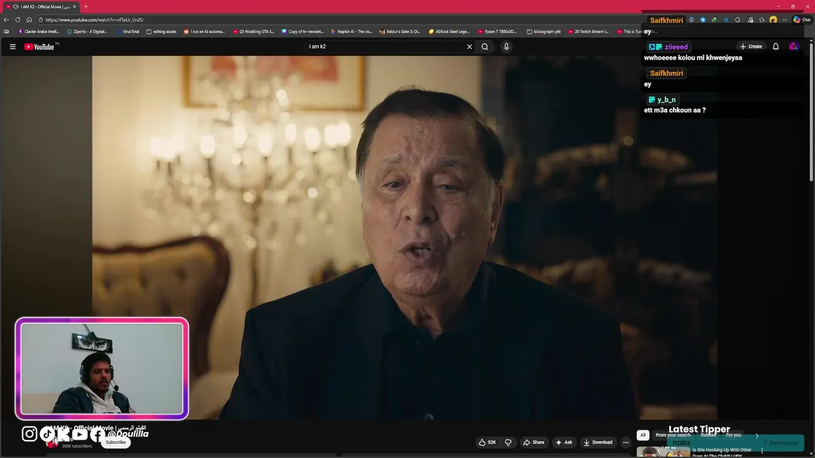This screenshot has width=815, height=458.
Task: Open the 'Napkin AI - The vis...' bookmark
Action: 351,31
